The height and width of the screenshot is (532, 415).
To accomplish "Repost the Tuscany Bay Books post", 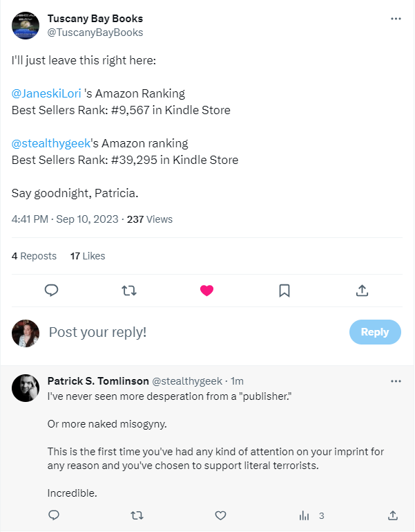I will point(128,291).
